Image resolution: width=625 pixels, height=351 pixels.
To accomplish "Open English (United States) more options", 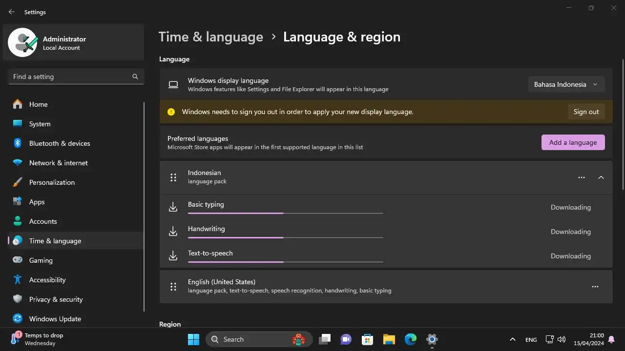I will coord(595,287).
